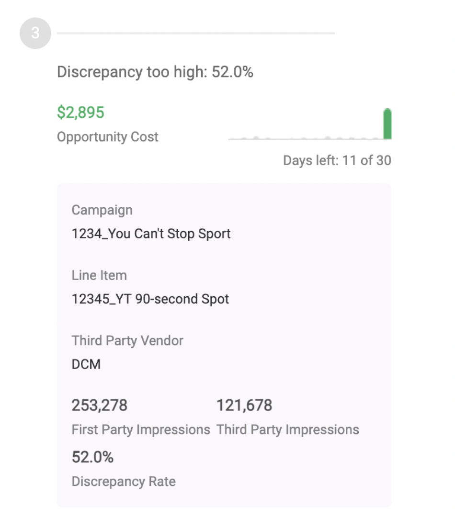Click the First Party Impressions label
This screenshot has height=516, width=455.
coord(141,430)
